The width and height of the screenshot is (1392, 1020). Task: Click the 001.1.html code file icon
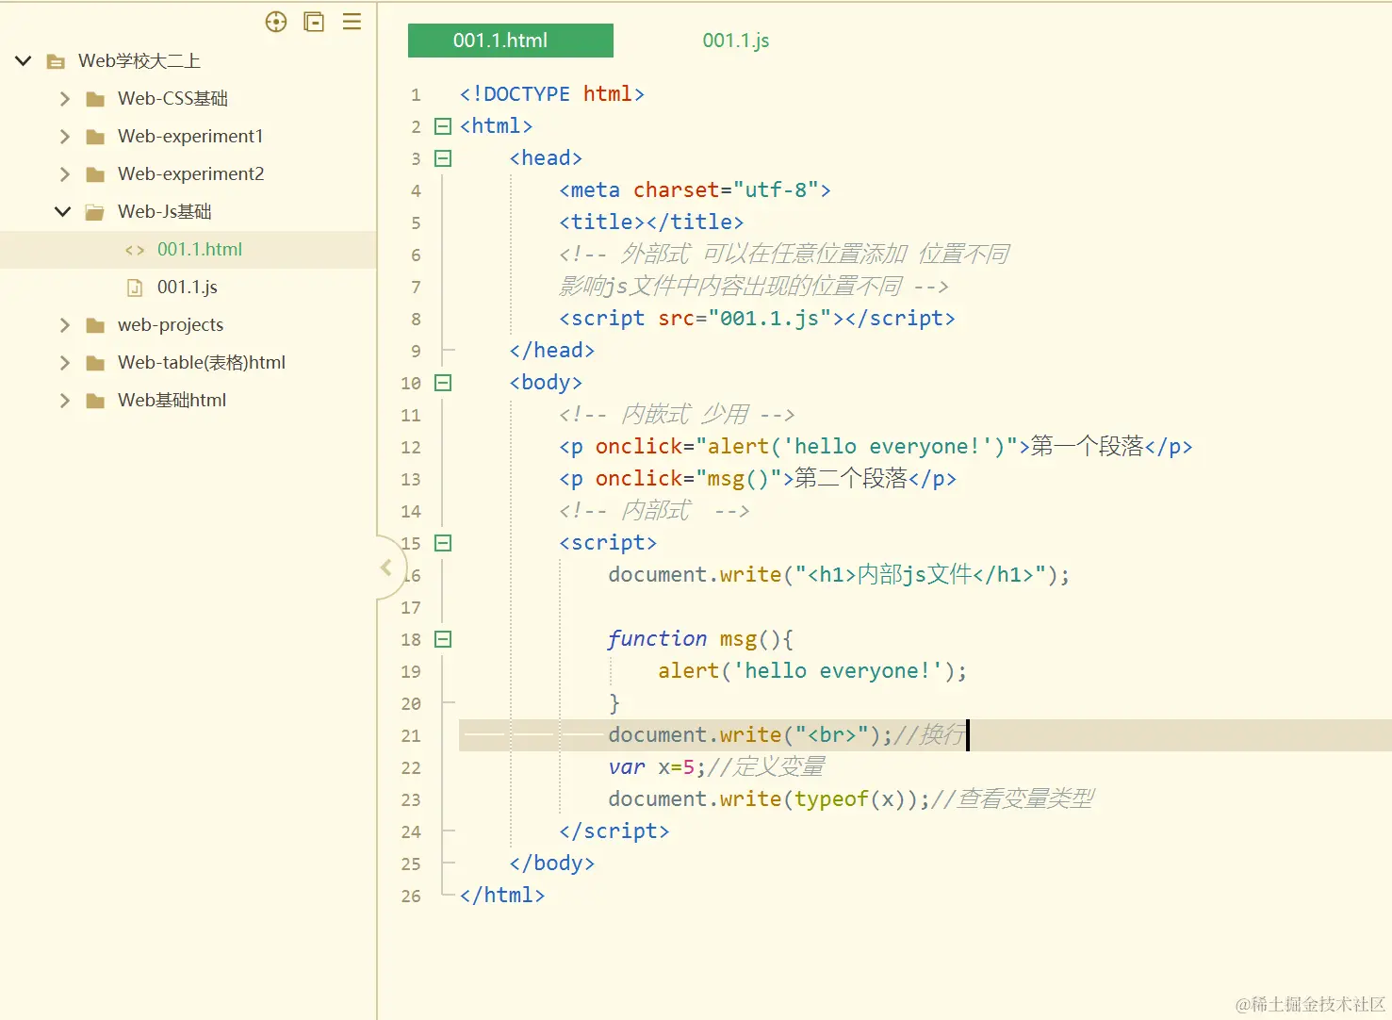(135, 250)
